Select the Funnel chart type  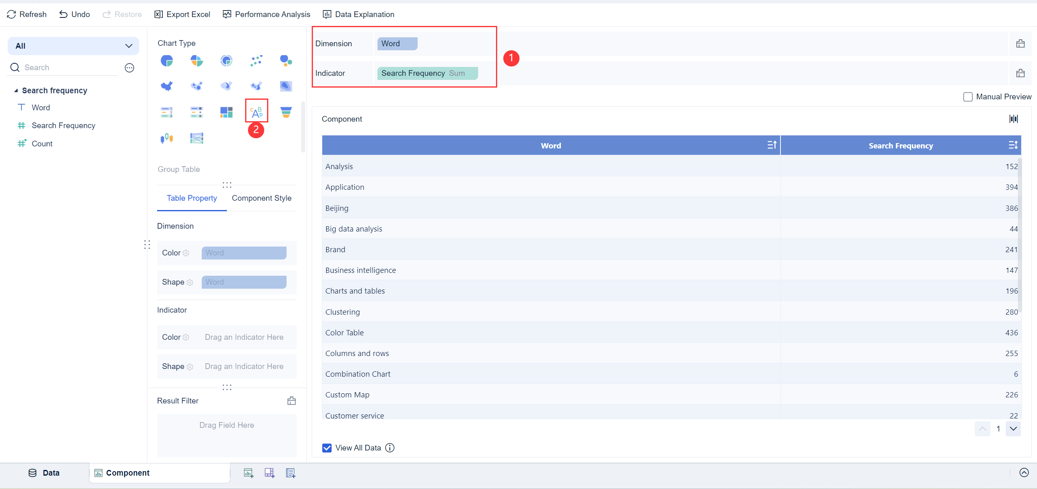(x=286, y=112)
